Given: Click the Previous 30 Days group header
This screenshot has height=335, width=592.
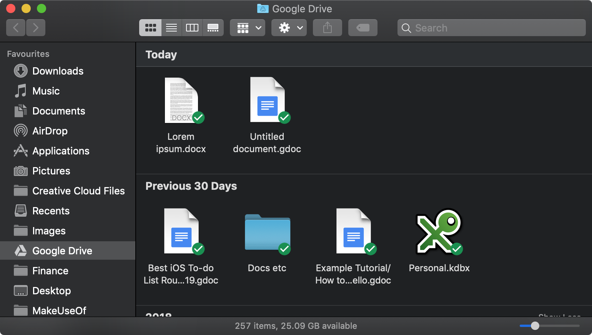Looking at the screenshot, I should [191, 186].
